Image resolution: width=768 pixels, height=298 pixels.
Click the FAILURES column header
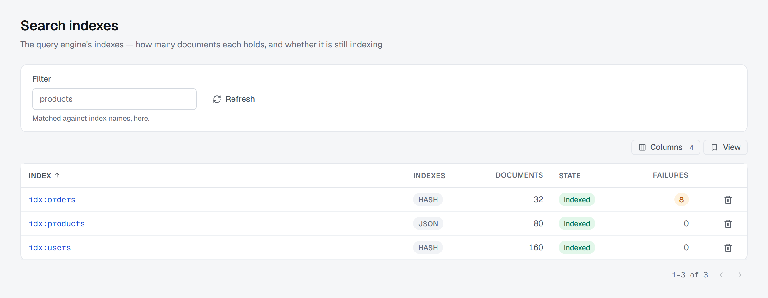coord(671,175)
